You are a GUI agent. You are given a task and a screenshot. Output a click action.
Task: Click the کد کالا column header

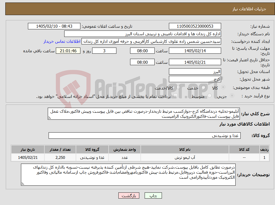(244, 150)
